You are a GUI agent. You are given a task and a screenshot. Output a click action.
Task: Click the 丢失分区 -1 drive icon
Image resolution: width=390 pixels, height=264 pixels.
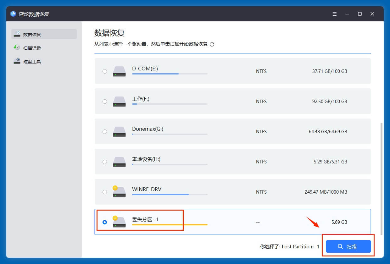(119, 222)
